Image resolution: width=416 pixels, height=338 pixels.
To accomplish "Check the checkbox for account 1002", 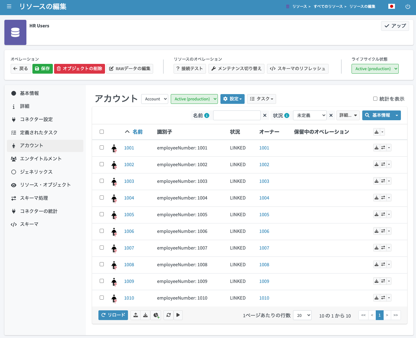I will pos(102,164).
